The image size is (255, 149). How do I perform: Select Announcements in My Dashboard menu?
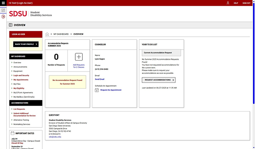pos(20,67)
